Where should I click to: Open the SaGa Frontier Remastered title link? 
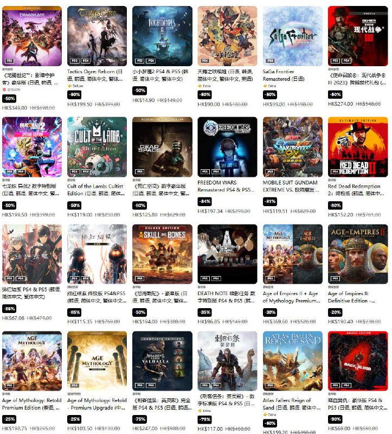click(x=284, y=75)
